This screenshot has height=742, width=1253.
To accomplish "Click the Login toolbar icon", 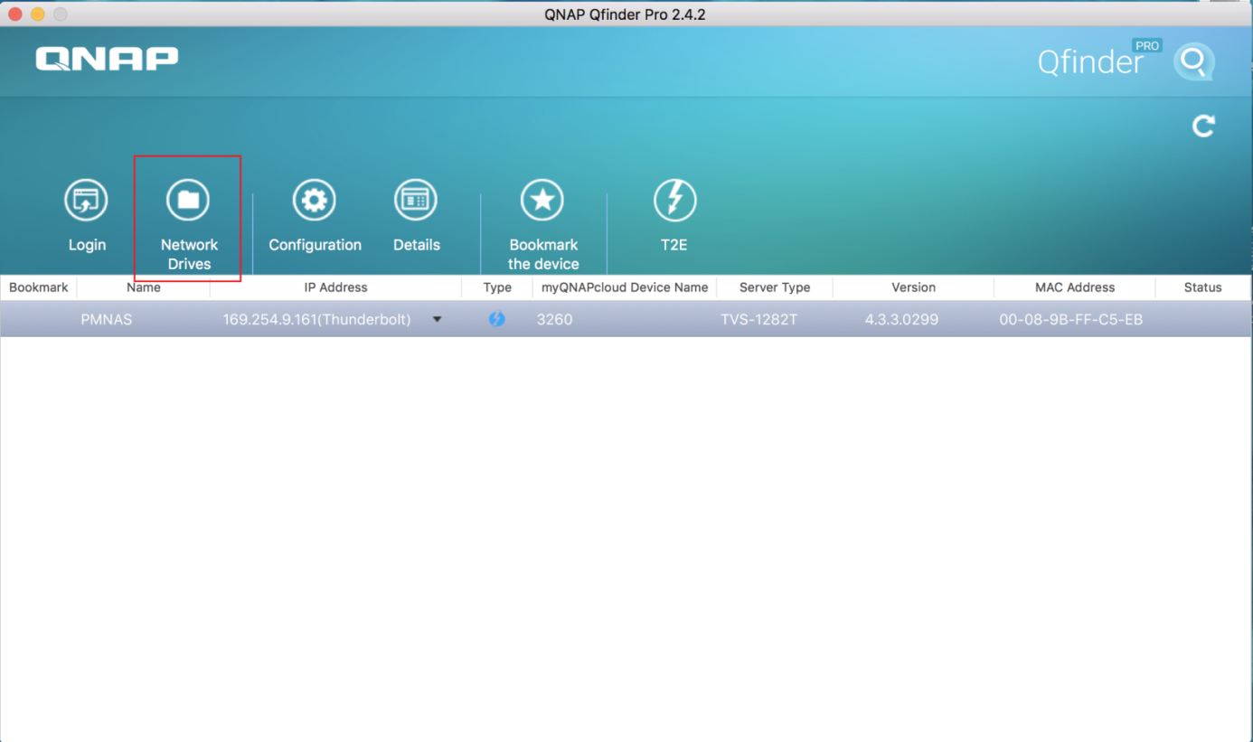I will coord(86,200).
